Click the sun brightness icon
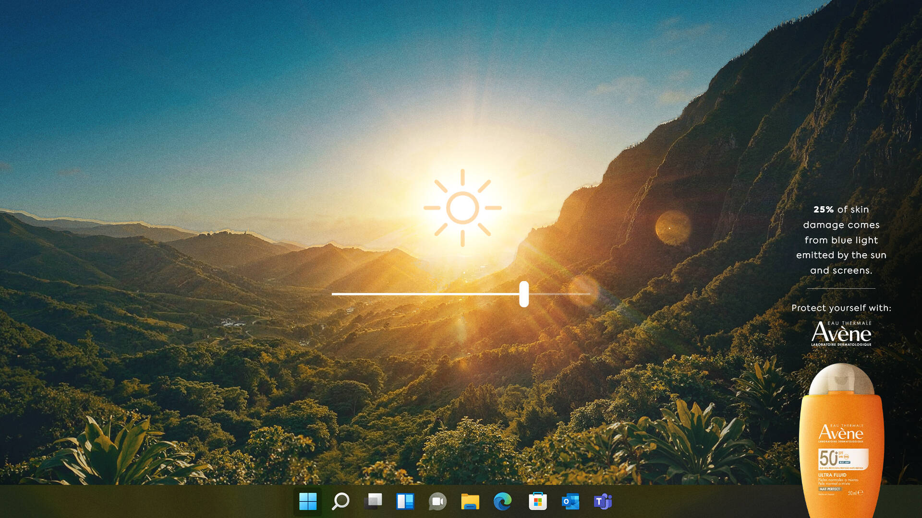This screenshot has height=518, width=922. [462, 208]
